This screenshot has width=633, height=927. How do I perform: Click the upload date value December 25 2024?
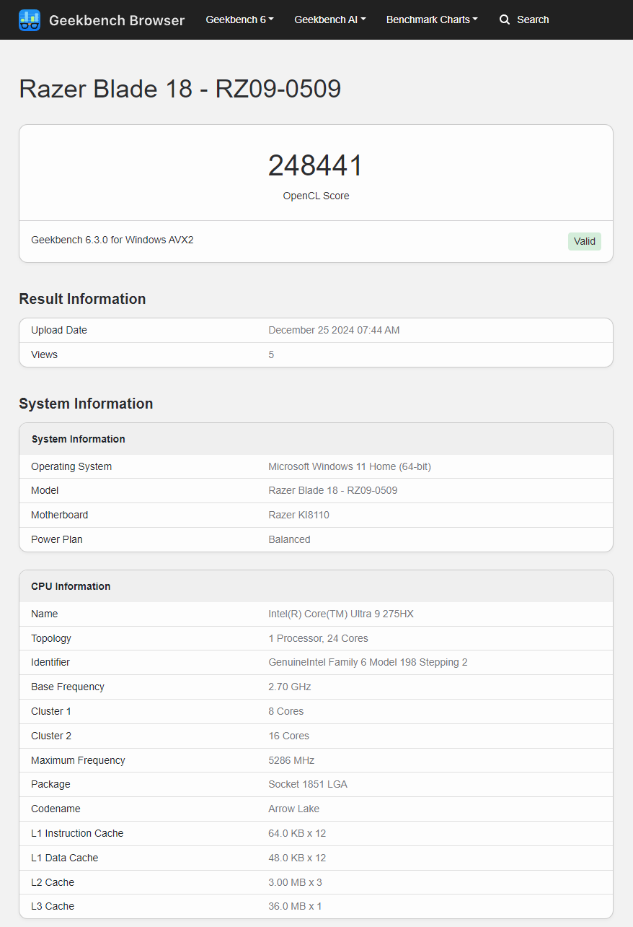(x=334, y=330)
